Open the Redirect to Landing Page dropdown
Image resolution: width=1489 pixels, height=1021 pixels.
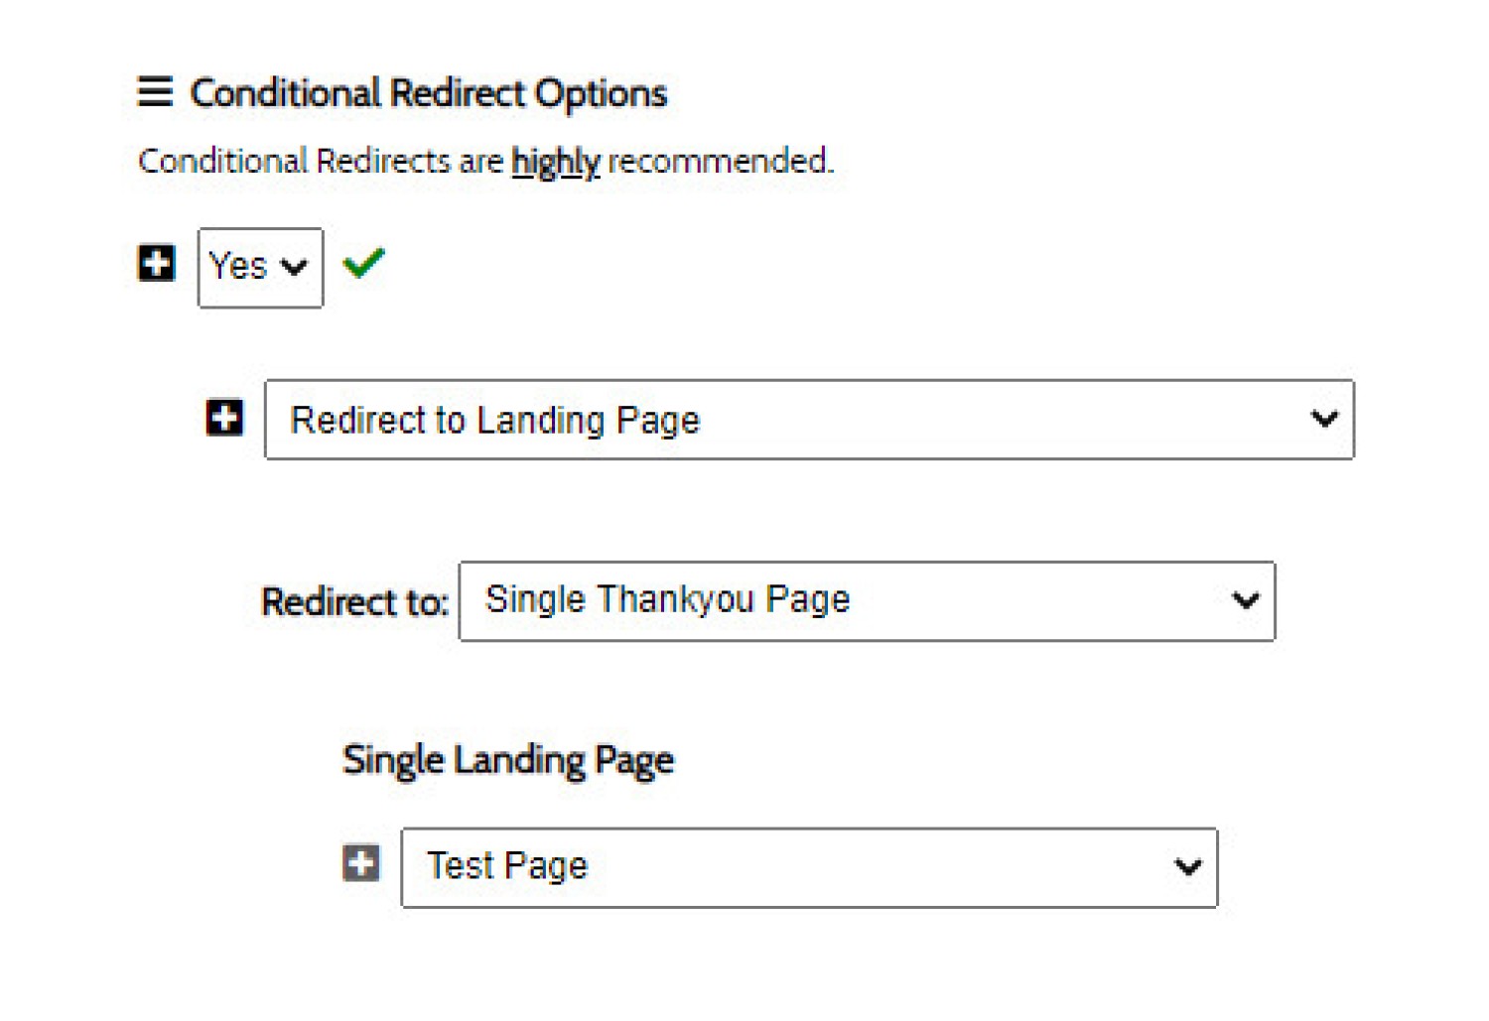coord(809,420)
